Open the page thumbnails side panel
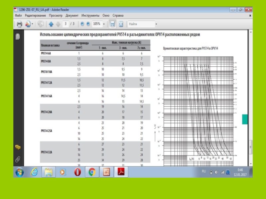 click(x=18, y=36)
